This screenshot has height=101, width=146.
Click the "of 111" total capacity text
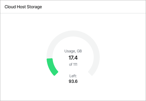[73, 64]
